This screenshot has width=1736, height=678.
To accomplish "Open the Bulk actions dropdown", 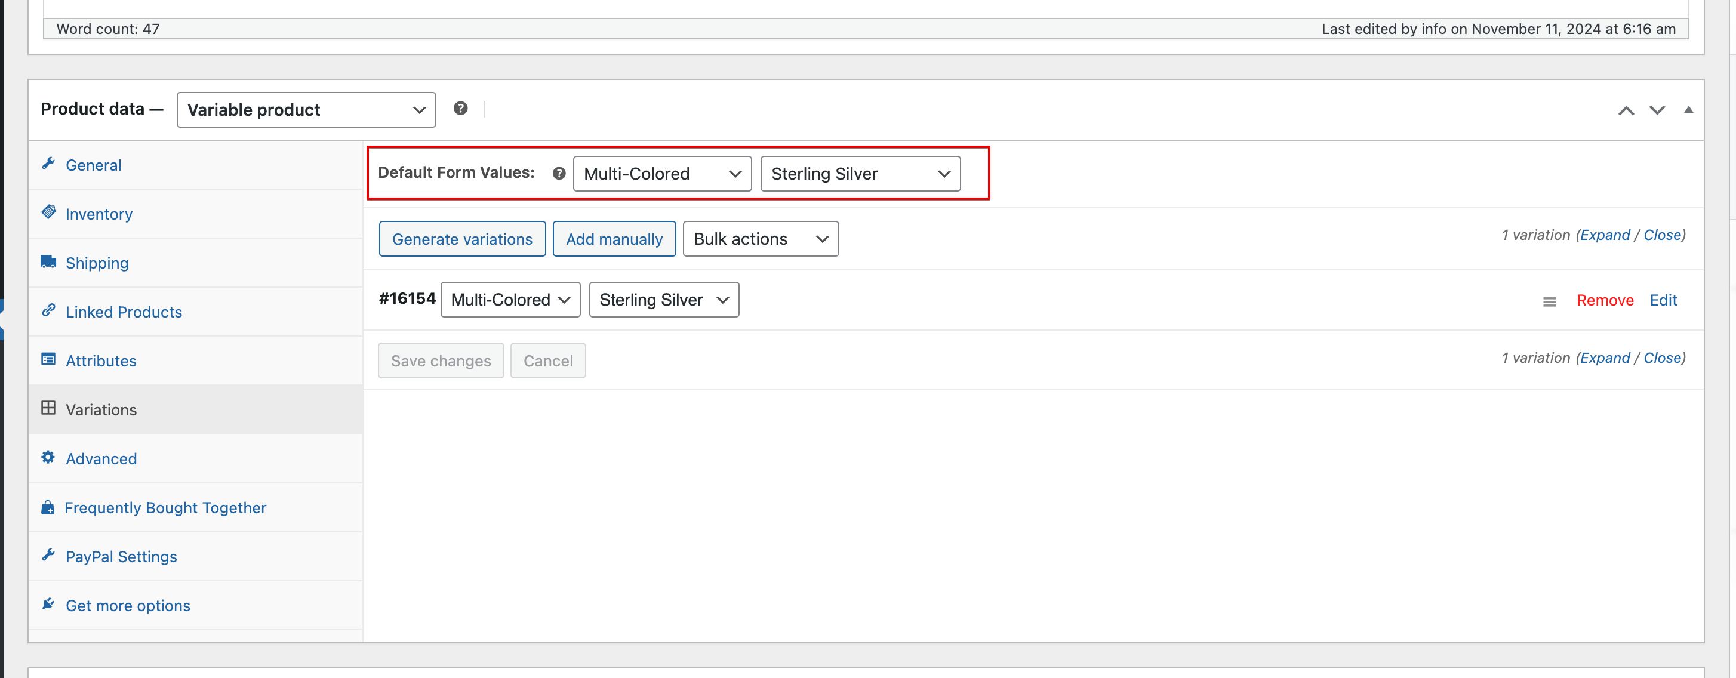I will tap(760, 239).
